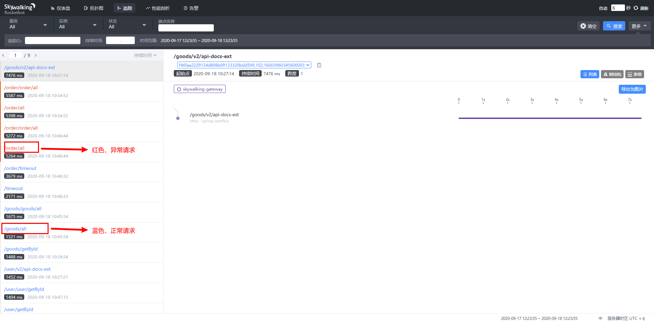This screenshot has width=654, height=323.
Task: Click the footer time range text
Action: pos(539,318)
